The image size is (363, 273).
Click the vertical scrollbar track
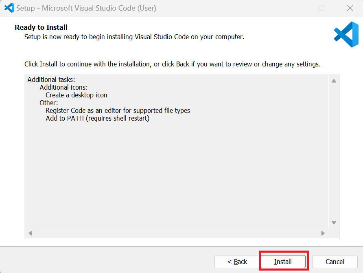coord(334,152)
